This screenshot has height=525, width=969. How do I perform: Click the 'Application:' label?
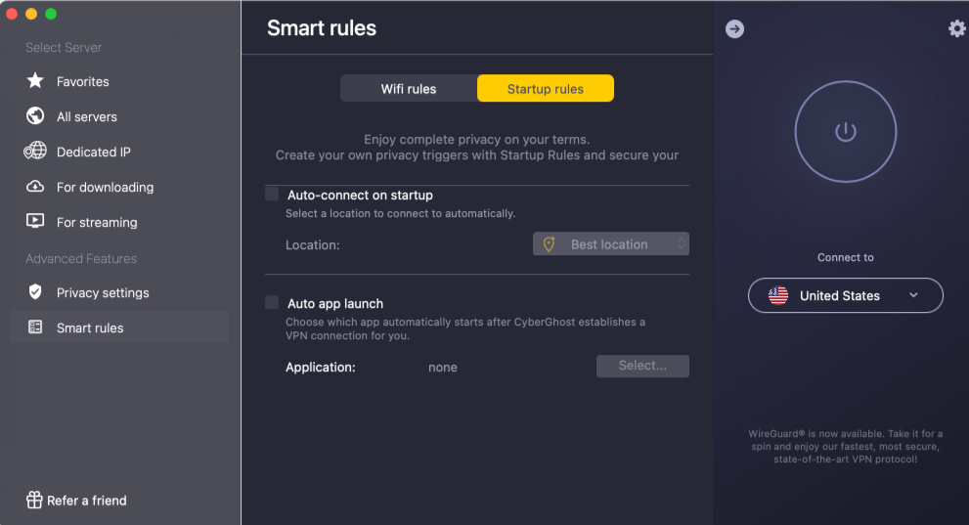click(320, 367)
